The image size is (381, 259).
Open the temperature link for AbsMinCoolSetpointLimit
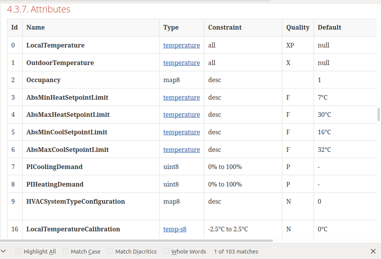pyautogui.click(x=181, y=132)
